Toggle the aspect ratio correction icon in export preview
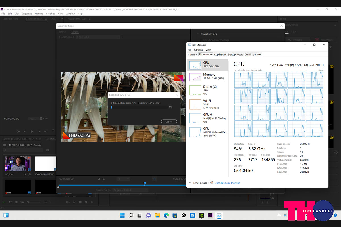The height and width of the screenshot is (227, 341). coord(155,179)
